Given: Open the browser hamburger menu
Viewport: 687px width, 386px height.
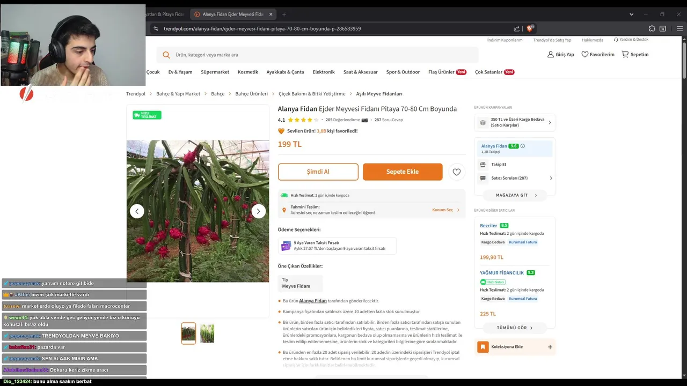Looking at the screenshot, I should point(679,28).
